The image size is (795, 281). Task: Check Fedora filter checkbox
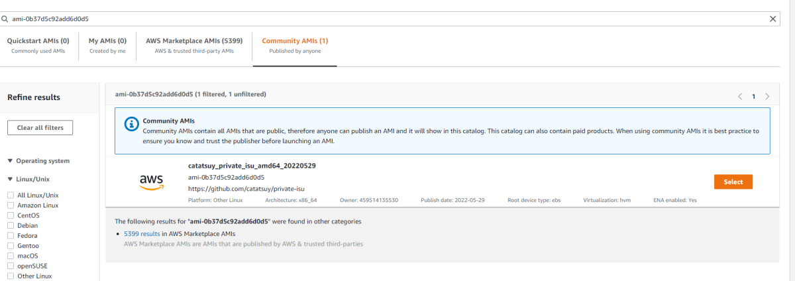pos(11,235)
